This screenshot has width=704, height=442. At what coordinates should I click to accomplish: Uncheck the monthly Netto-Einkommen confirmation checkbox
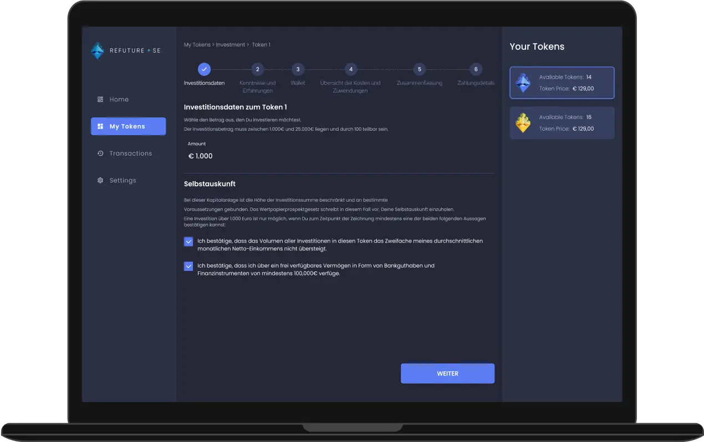pos(188,241)
